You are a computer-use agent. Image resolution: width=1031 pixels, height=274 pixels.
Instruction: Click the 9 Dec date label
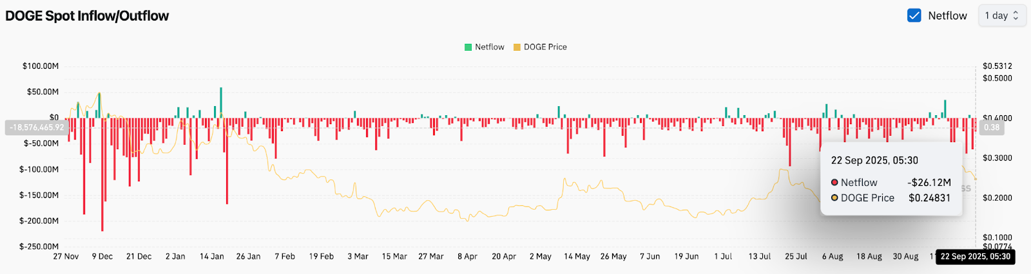(x=102, y=257)
